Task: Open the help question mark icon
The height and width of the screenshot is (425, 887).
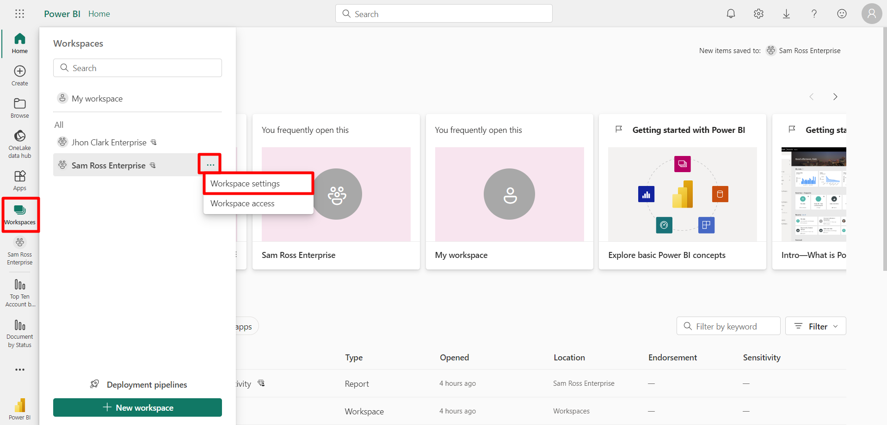Action: [814, 14]
